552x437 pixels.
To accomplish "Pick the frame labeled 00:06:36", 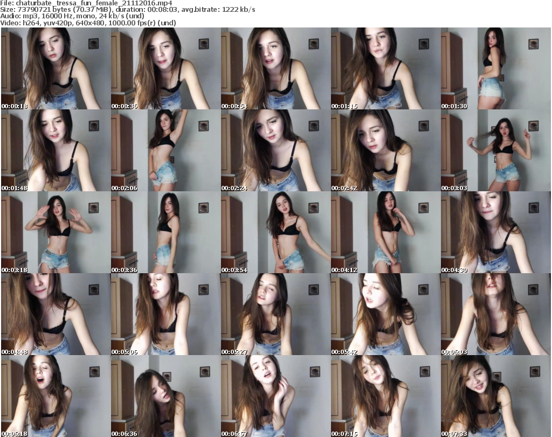I will pos(165,396).
